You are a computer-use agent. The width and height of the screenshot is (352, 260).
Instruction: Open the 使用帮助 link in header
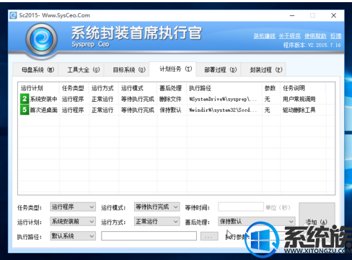pos(315,36)
